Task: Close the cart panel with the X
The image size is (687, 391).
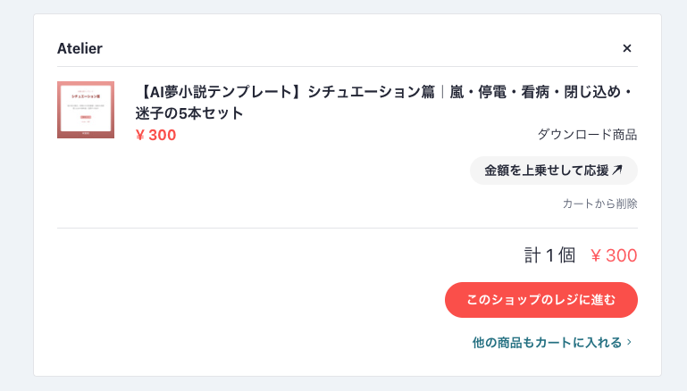Action: (626, 48)
